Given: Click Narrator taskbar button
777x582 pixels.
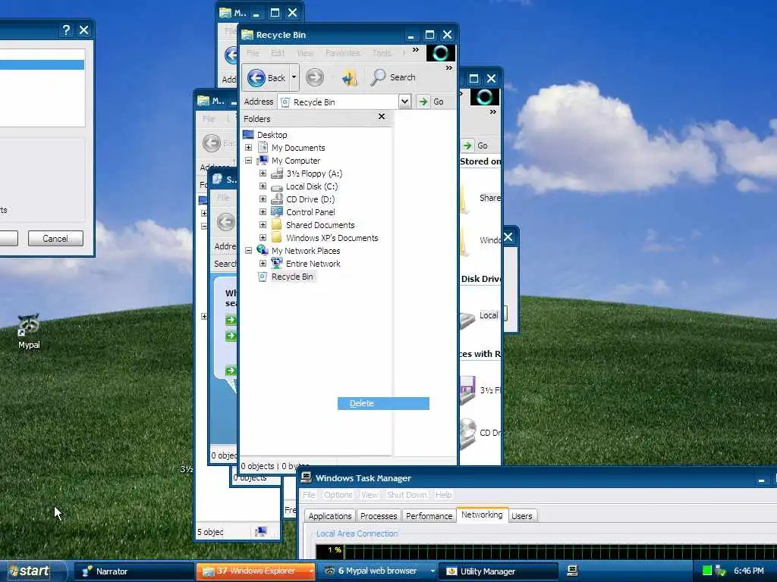Looking at the screenshot, I should [x=134, y=571].
